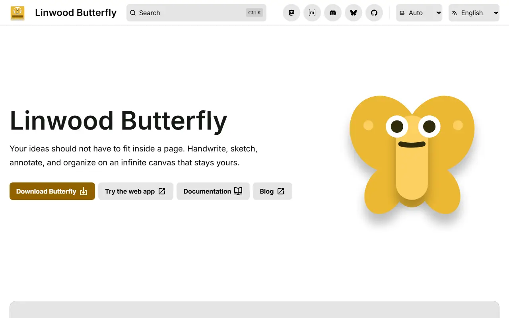Focus the Search field
509x318 pixels.
pyautogui.click(x=196, y=13)
